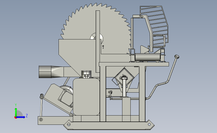Pick the wire guard cage

click(154, 25)
